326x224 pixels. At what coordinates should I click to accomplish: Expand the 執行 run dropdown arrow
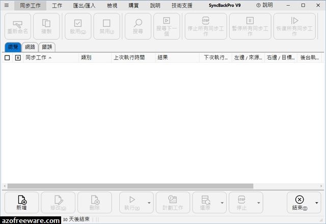(x=149, y=203)
